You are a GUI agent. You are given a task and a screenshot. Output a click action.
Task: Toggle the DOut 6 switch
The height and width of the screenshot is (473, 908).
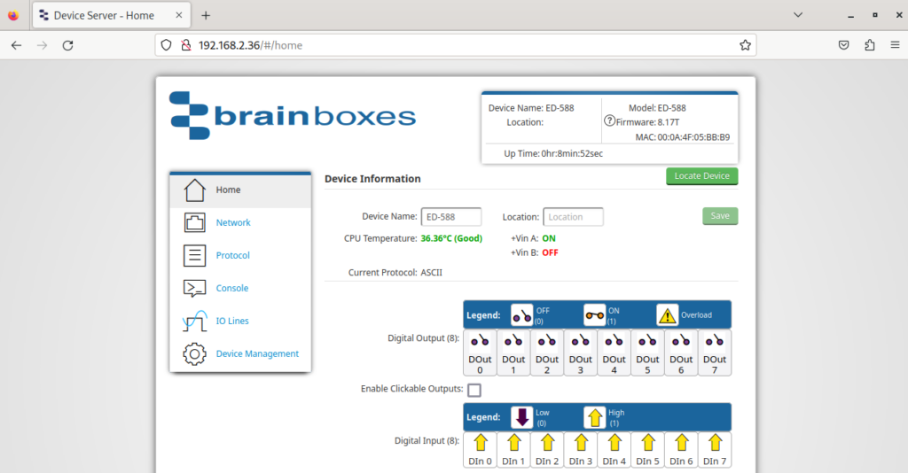(681, 341)
